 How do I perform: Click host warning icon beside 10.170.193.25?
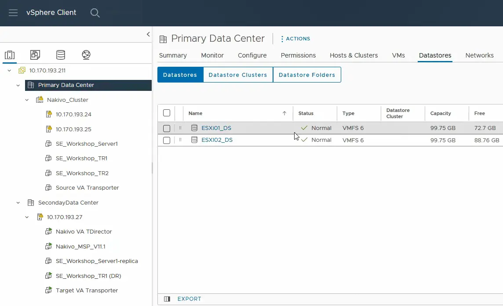49,129
